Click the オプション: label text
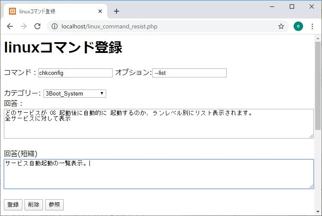 pyautogui.click(x=133, y=73)
